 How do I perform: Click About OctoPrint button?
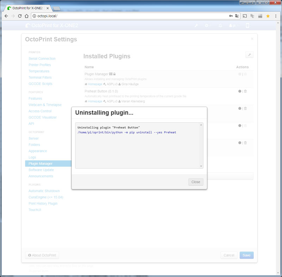[x=42, y=255]
